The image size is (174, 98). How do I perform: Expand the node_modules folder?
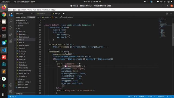click(x=24, y=23)
